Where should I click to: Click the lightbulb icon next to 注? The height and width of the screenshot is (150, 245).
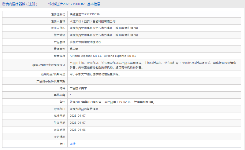point(61,144)
